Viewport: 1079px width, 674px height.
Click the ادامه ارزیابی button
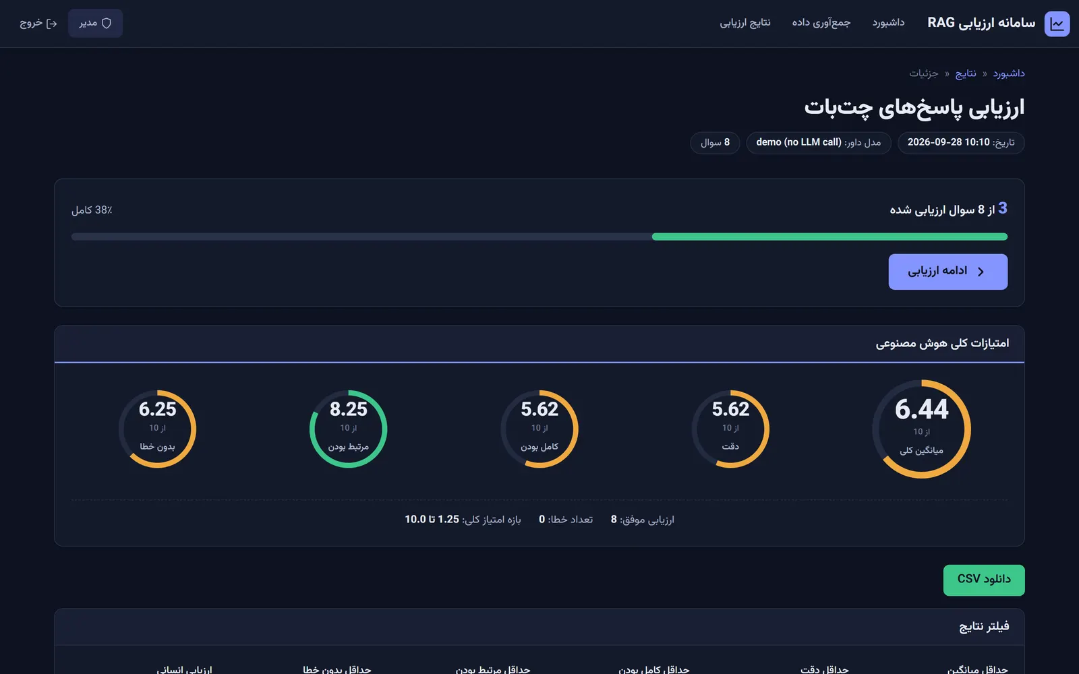tap(948, 272)
